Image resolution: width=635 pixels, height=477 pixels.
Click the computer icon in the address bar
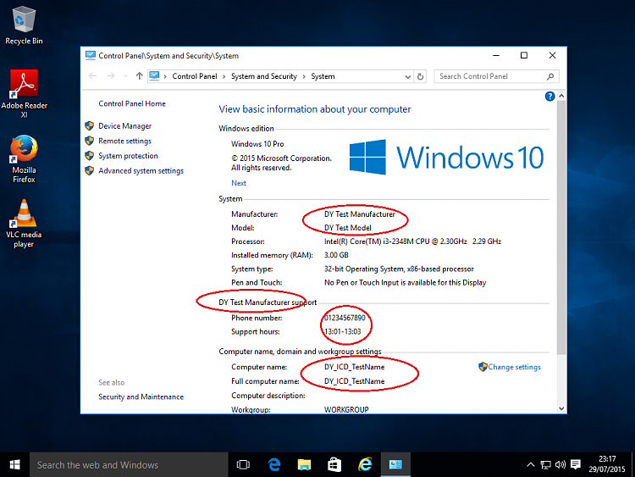[x=154, y=75]
